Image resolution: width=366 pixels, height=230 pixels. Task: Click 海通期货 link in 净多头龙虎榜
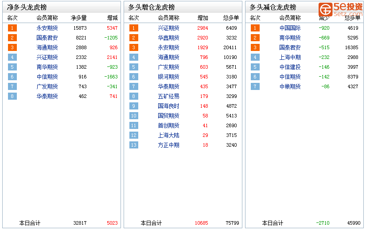(x=47, y=47)
